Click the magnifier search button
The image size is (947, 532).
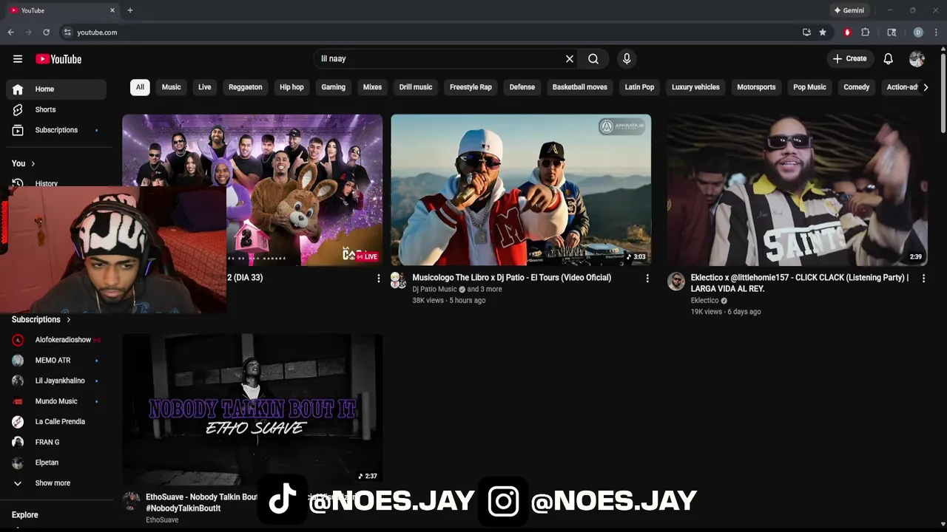[x=593, y=58]
